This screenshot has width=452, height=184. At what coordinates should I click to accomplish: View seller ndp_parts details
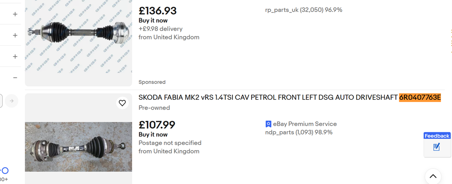tap(299, 132)
